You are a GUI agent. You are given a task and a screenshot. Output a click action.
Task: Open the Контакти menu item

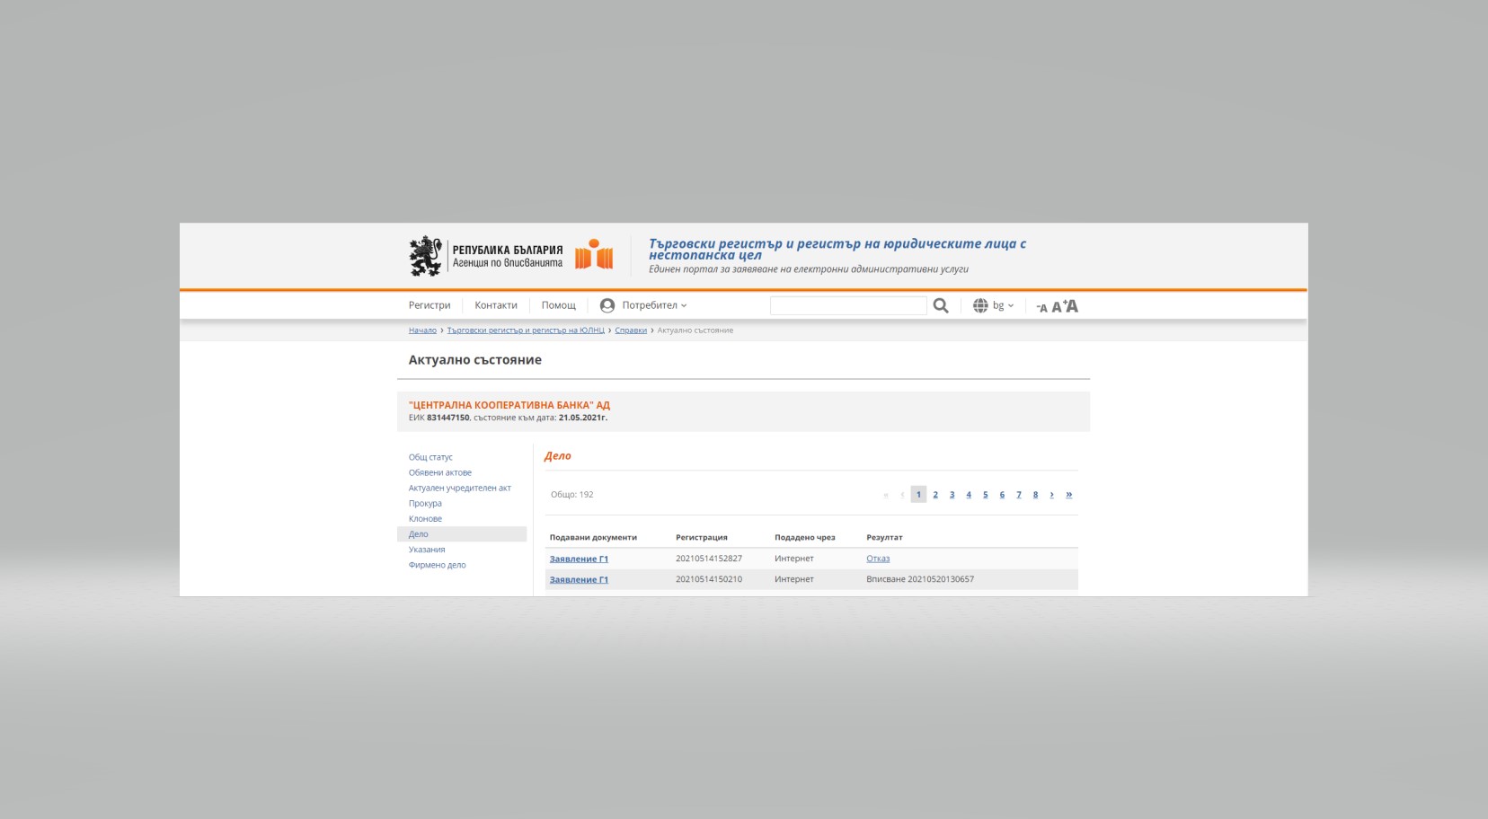click(496, 305)
